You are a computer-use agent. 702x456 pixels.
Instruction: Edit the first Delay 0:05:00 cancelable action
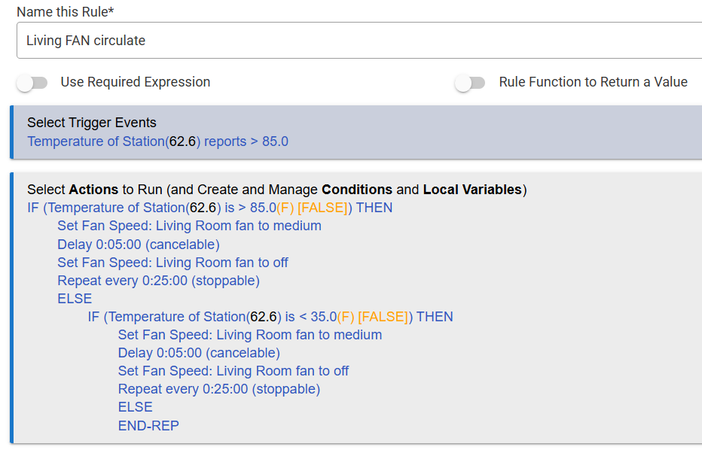[139, 245]
